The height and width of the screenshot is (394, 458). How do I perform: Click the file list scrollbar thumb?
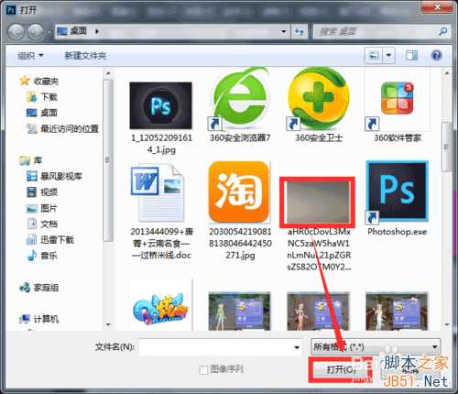(447, 147)
